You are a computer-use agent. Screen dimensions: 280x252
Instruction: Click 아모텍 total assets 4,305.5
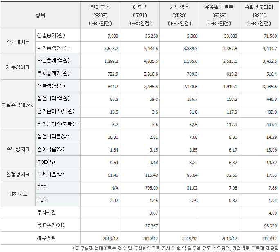[x=151, y=61]
